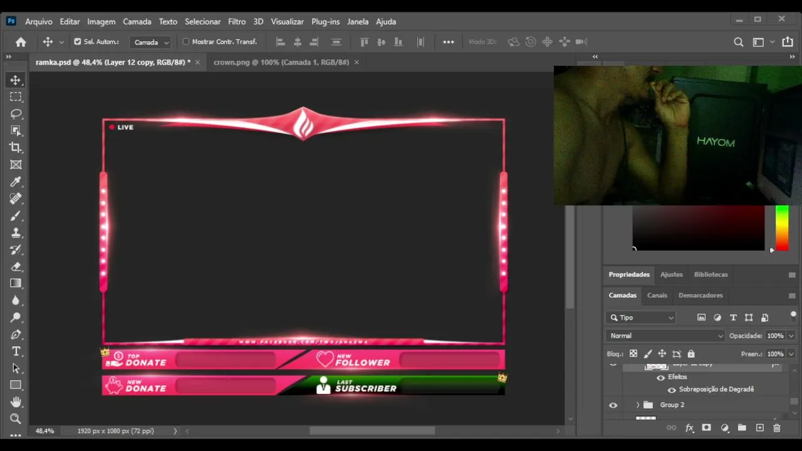
Task: Lock transparent pixels icon
Action: [x=633, y=354]
